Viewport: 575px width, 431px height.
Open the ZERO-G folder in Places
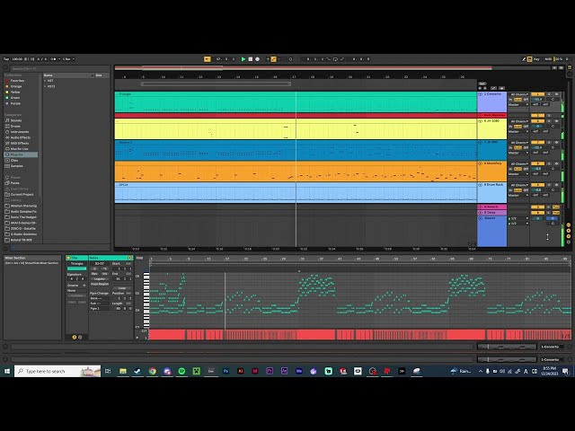coord(23,228)
